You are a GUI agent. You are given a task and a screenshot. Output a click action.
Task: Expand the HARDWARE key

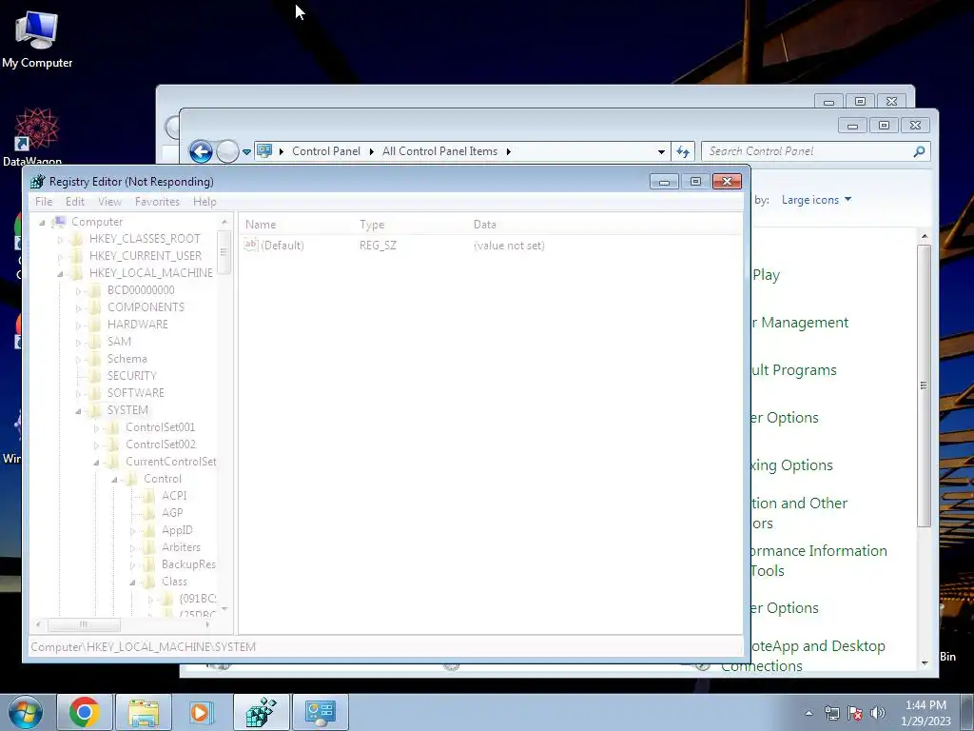click(x=78, y=326)
